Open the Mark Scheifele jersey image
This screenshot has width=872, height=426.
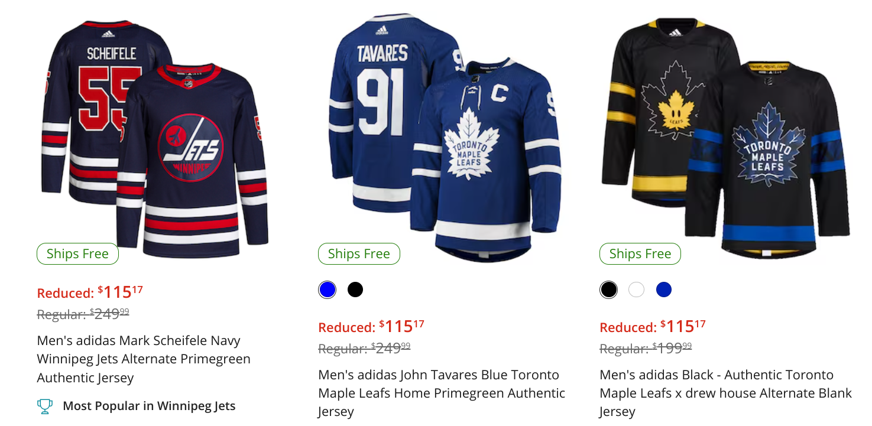tap(155, 136)
